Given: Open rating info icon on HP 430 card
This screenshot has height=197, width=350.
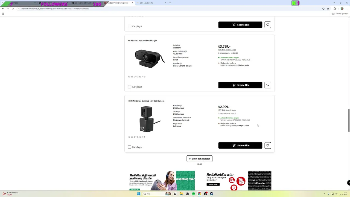Looking at the screenshot, I should 144,77.
